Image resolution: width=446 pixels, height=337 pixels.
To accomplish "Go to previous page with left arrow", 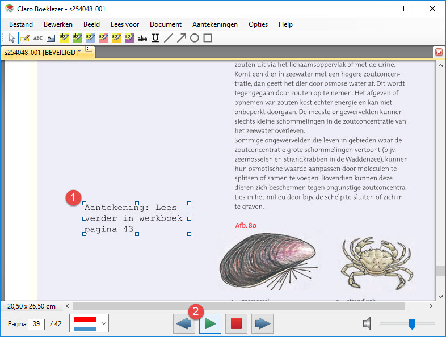I will point(184,323).
